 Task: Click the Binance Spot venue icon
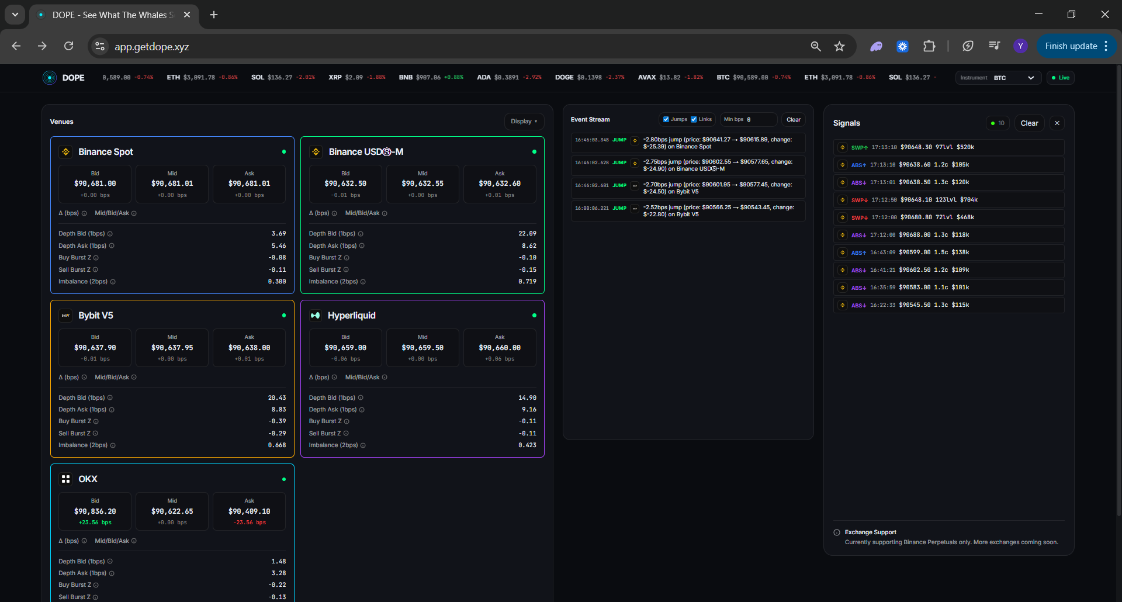pyautogui.click(x=65, y=152)
